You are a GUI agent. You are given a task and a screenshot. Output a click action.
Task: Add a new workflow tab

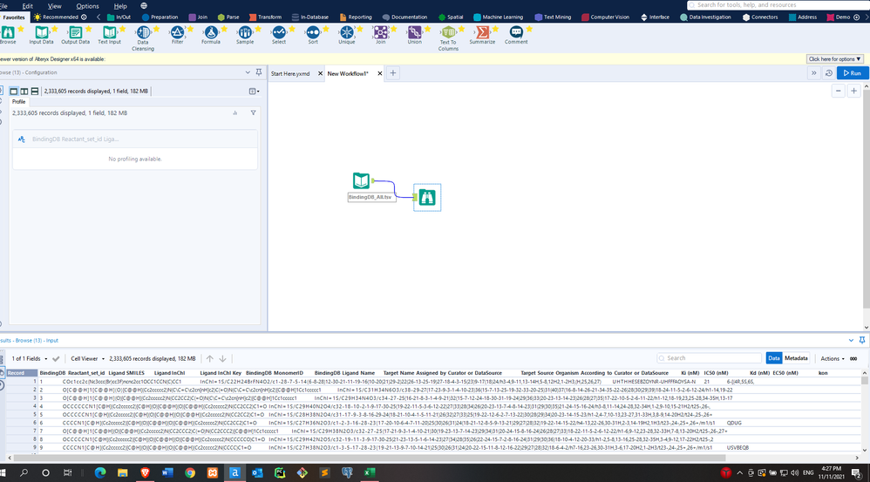pyautogui.click(x=393, y=73)
